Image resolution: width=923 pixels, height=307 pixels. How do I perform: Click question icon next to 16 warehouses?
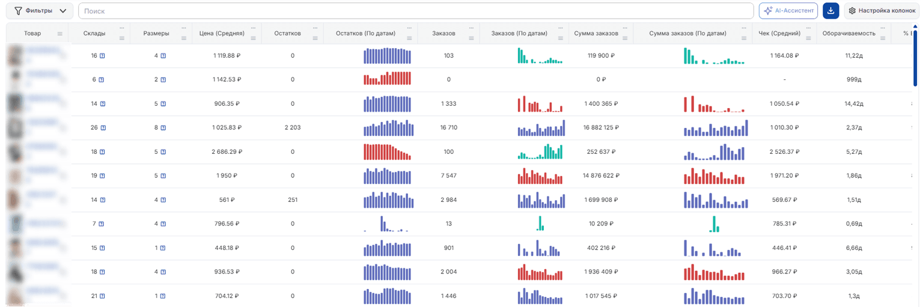point(103,56)
